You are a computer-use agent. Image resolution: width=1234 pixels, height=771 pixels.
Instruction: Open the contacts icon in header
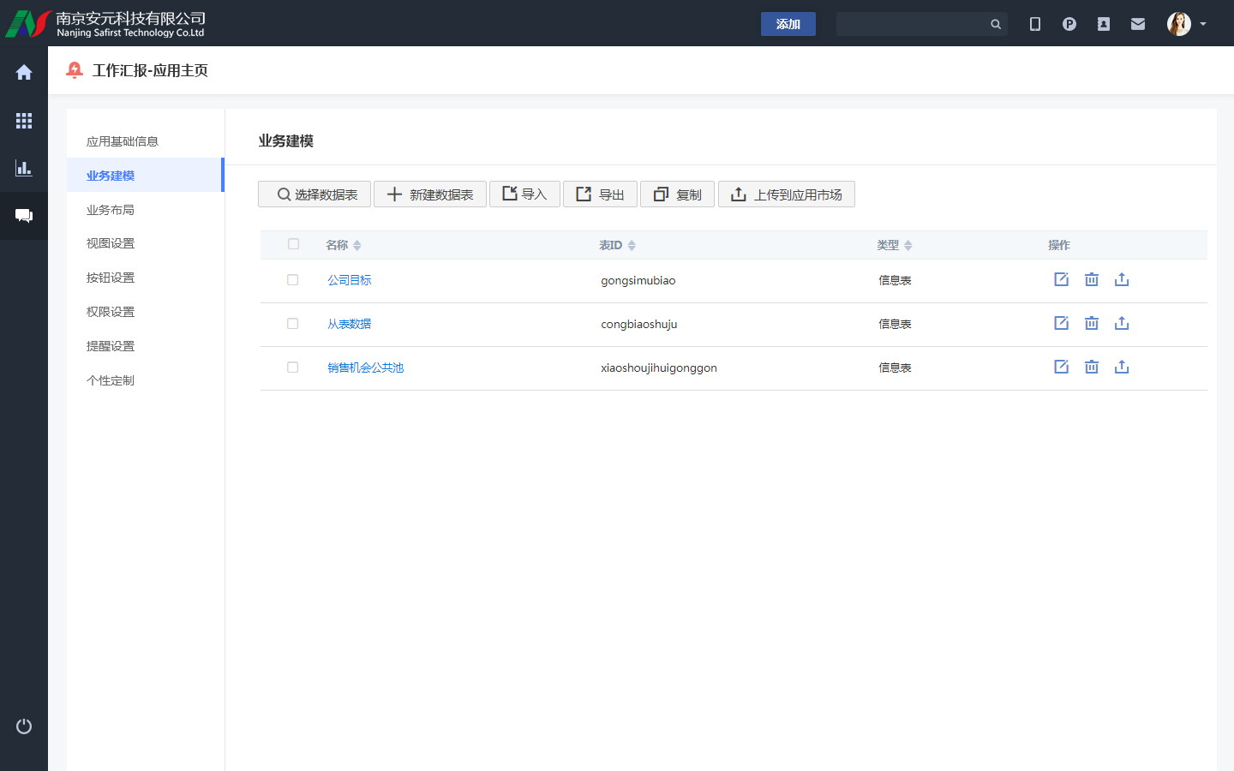tap(1104, 24)
